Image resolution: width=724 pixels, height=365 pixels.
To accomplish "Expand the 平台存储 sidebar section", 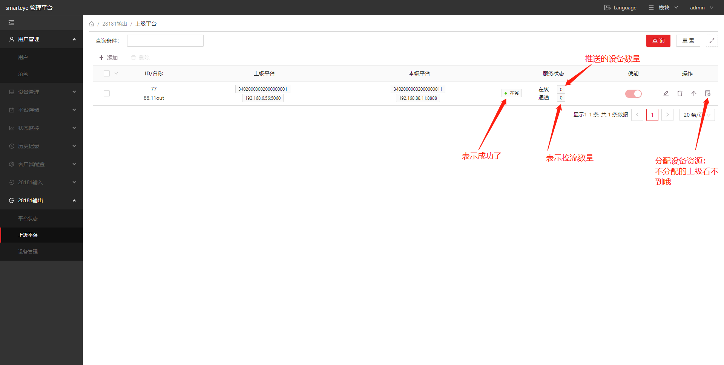I will [x=41, y=110].
